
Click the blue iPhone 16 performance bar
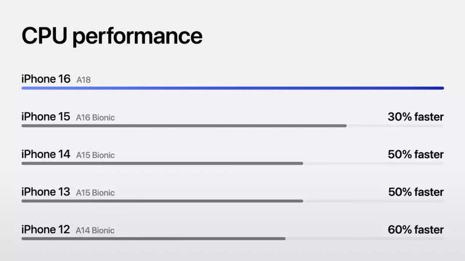click(x=233, y=88)
